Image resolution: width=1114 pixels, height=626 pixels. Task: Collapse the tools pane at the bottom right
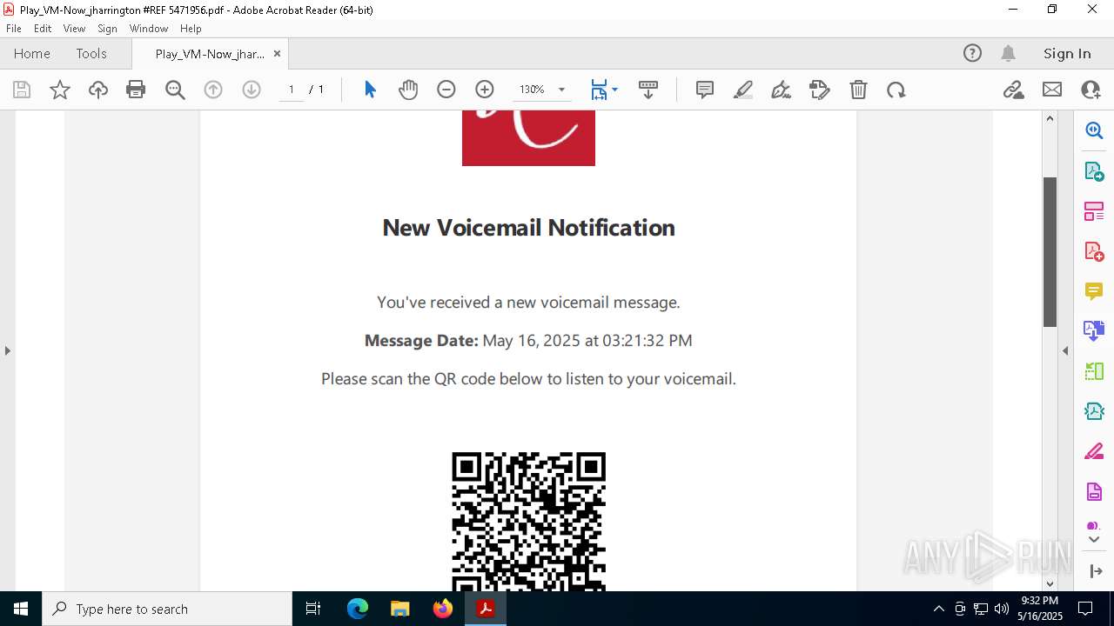tap(1096, 571)
